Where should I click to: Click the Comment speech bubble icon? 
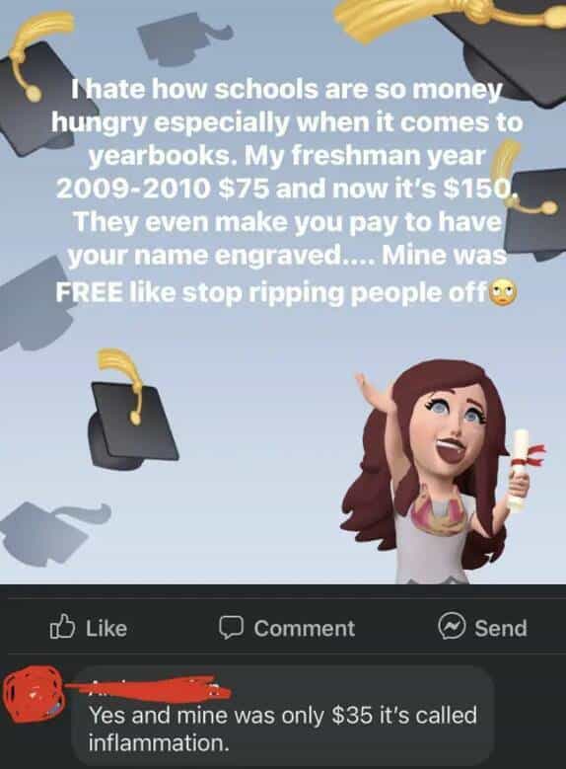click(231, 627)
